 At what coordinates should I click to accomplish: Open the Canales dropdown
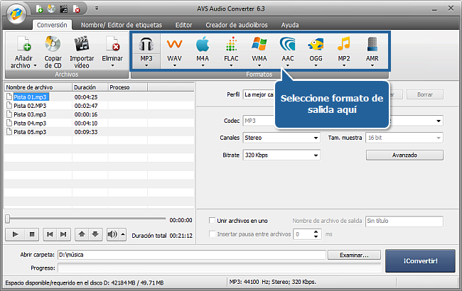click(281, 138)
